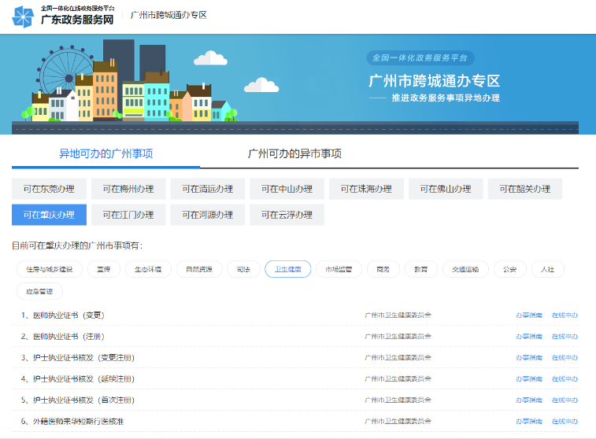Select the 卫生健康 category pill
Viewport: 596px width, 439px height.
[288, 269]
